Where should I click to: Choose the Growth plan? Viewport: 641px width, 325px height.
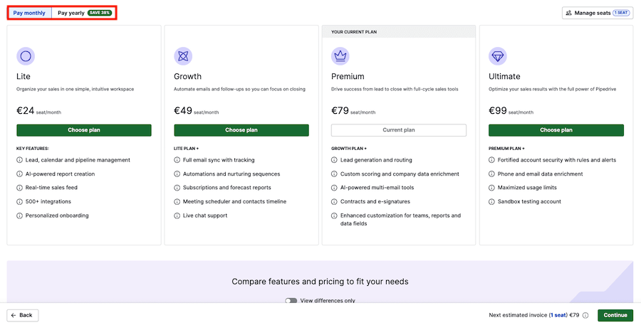(241, 130)
